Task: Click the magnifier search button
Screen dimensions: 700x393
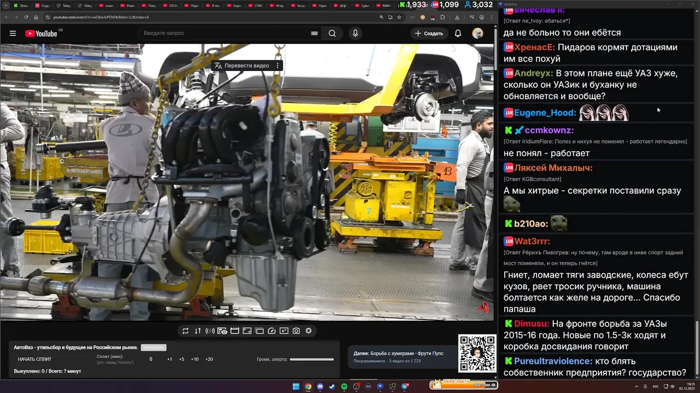Action: pos(332,33)
